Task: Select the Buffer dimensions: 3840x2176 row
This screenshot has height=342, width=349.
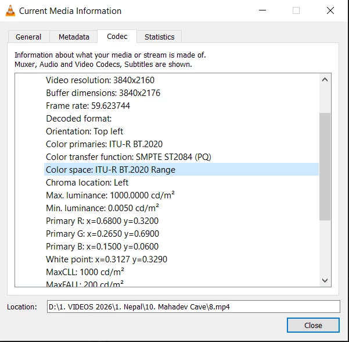Action: 181,93
